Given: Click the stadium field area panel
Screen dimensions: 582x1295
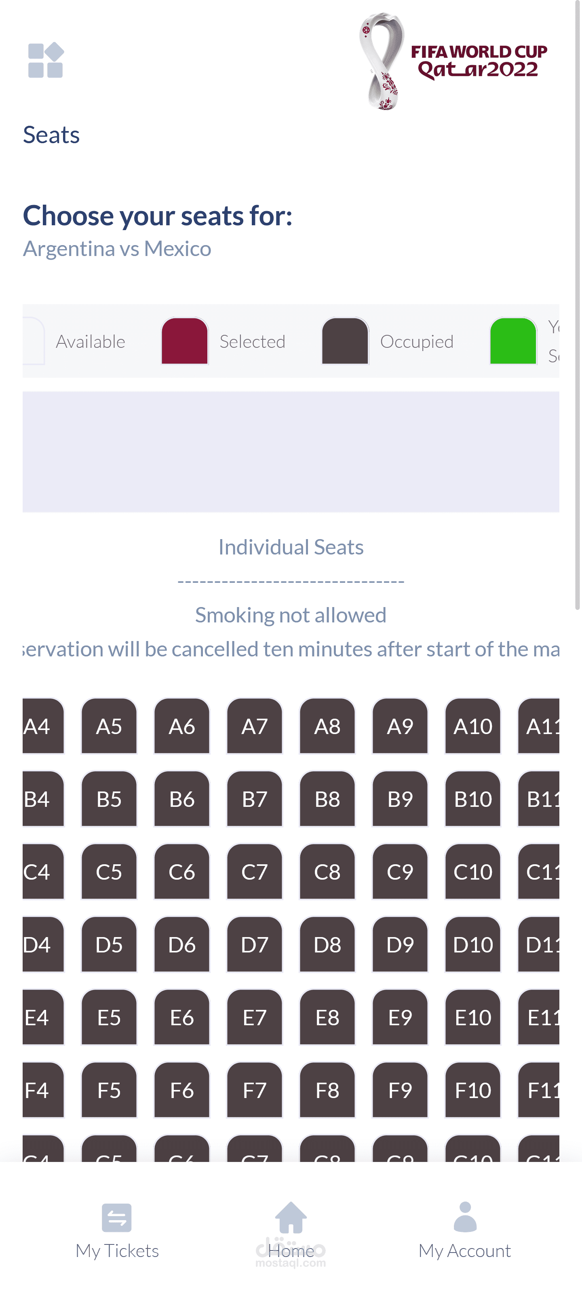Looking at the screenshot, I should pyautogui.click(x=291, y=451).
